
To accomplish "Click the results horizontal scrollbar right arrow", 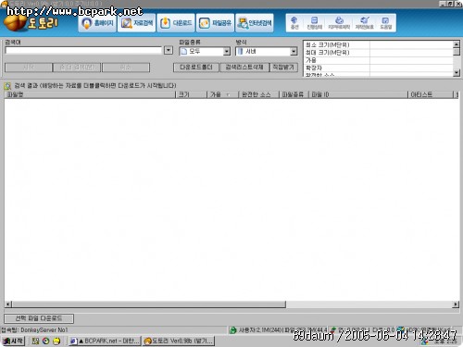I will point(456,304).
